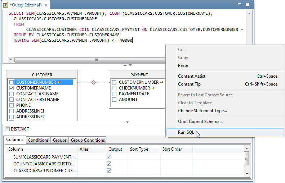Screen dimensions: 285x183
Task: Check the DISTINCT checkbox
Action: click(x=7, y=129)
